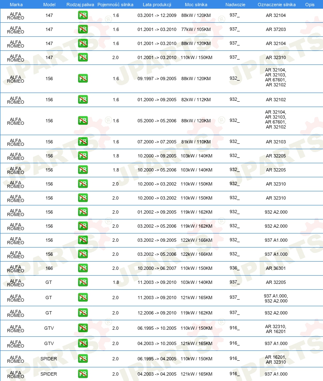Viewport: 323px width, 381px height.
Task: Click the Model column header
Action: [49, 5]
